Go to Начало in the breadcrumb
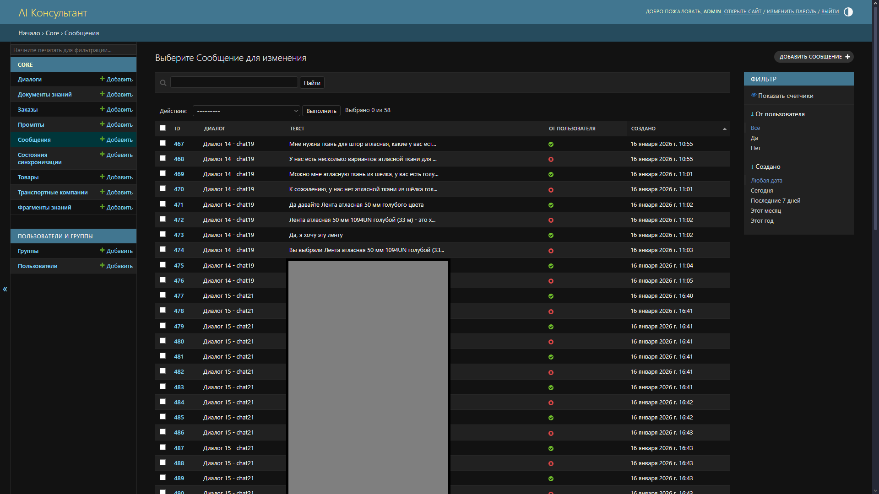 pos(29,33)
